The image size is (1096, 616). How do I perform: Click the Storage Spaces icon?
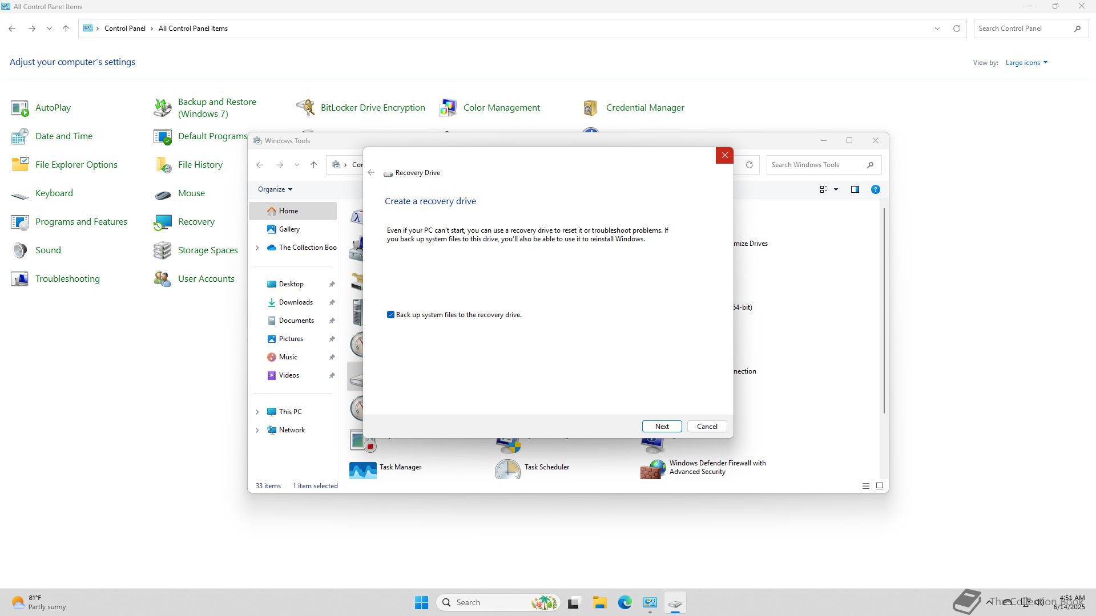[163, 250]
